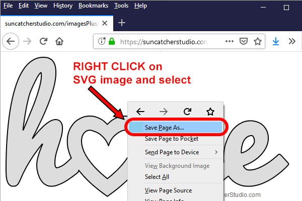Screen dimensions: 302x201
Task: Choose View Page Source
Action: pyautogui.click(x=168, y=190)
